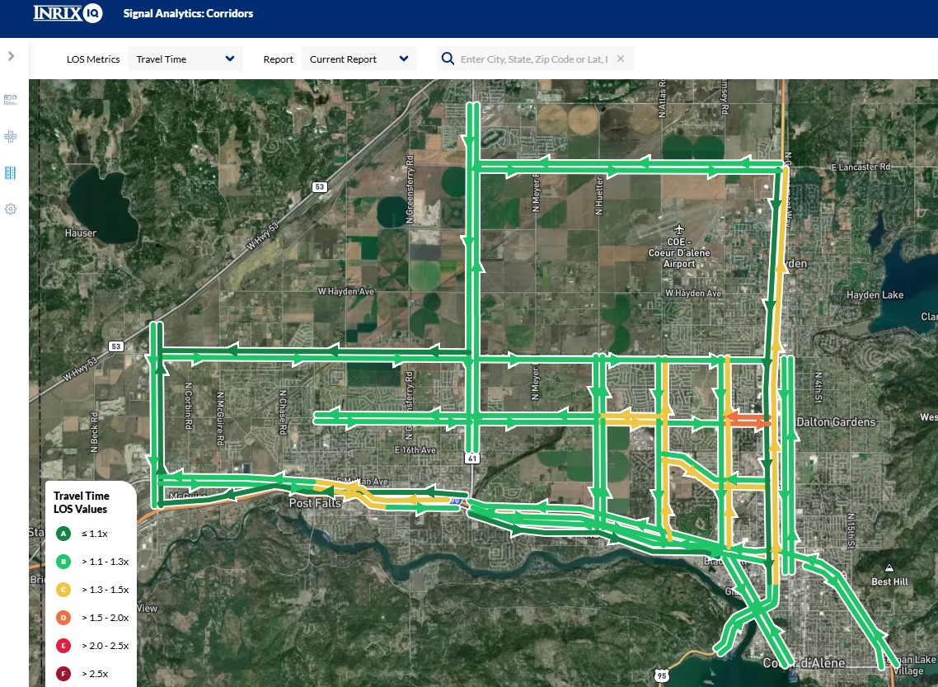Screen dimensions: 938x687
Task: Select the red LOS E legend swatch
Action: (x=62, y=646)
